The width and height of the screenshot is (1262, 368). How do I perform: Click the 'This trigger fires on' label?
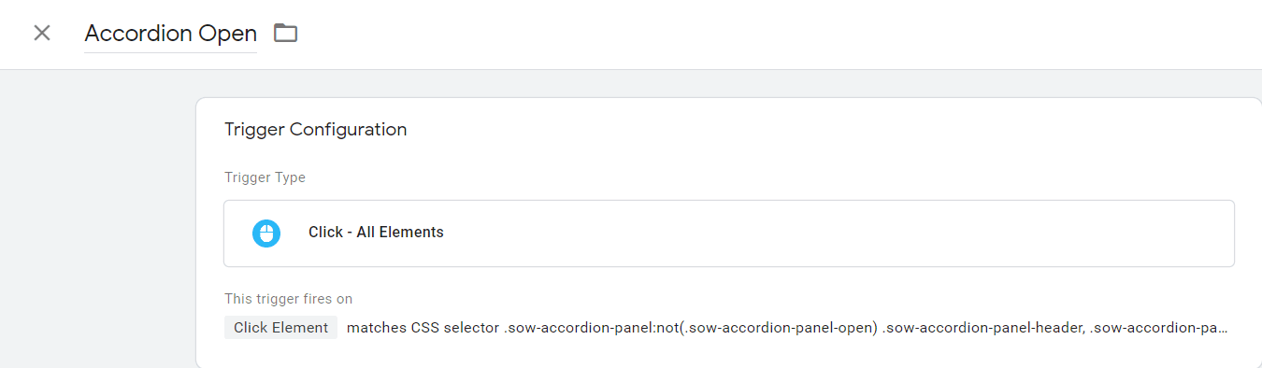[x=288, y=299]
